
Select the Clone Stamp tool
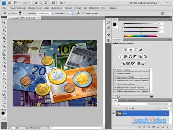tap(4, 54)
